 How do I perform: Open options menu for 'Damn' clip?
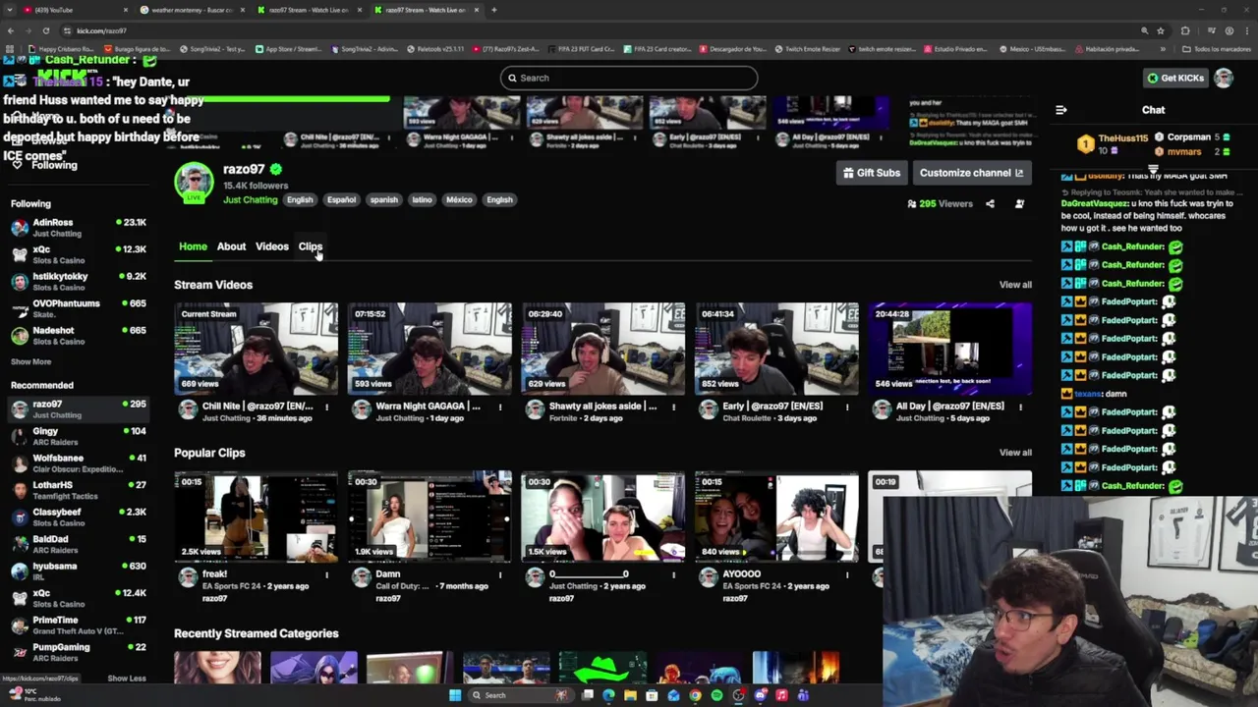(x=500, y=575)
